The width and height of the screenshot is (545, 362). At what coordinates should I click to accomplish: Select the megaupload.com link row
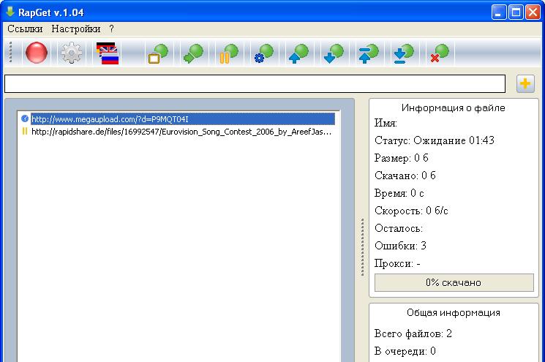tap(183, 118)
